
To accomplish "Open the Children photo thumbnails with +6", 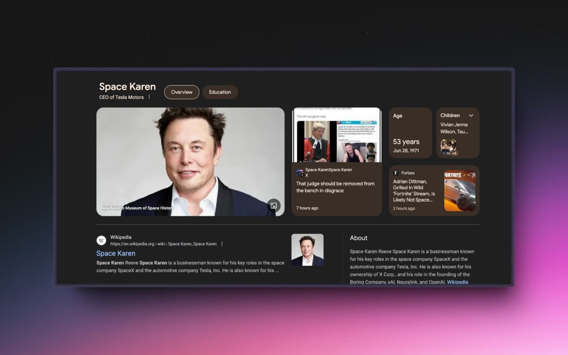I will (449, 147).
